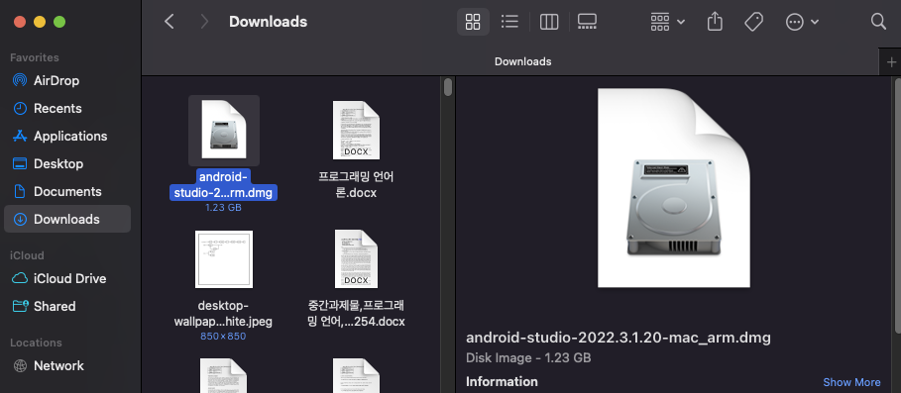
Task: Select the 중간과제물 docx file icon
Action: [x=356, y=259]
